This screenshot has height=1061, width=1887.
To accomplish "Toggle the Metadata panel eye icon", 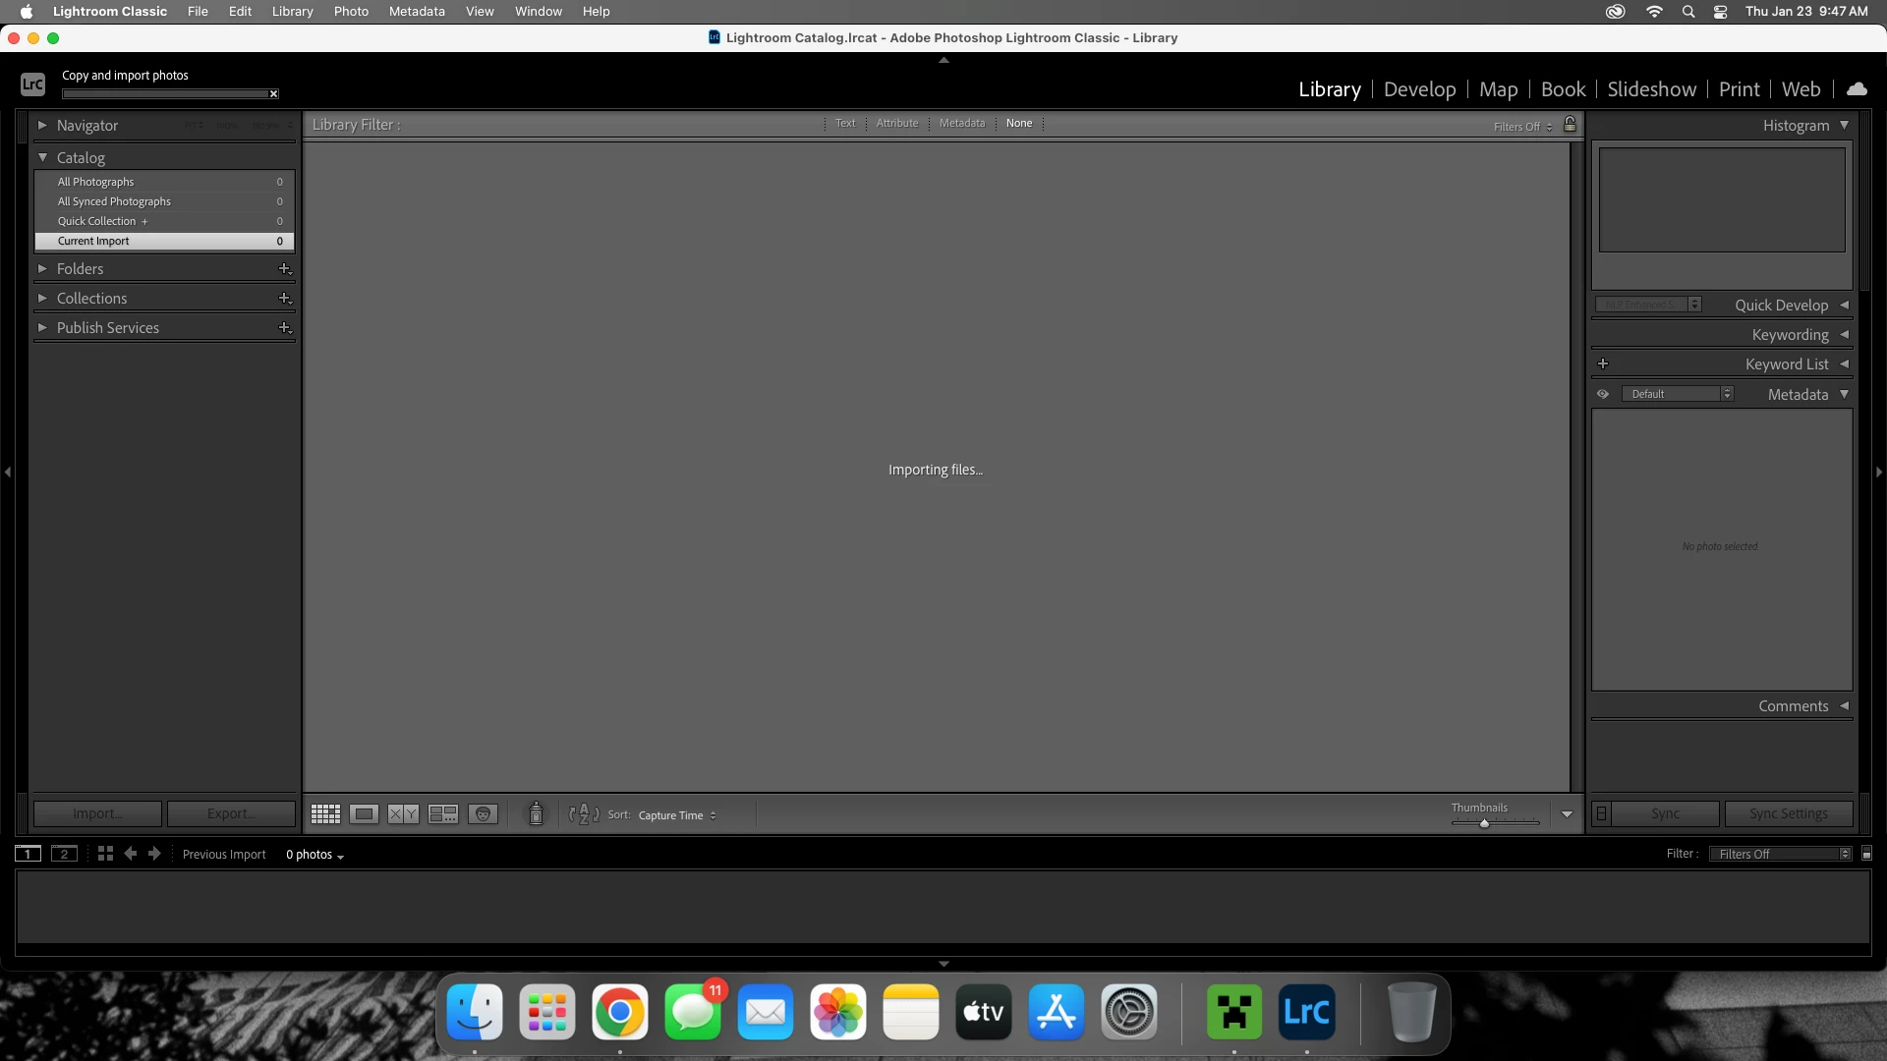I will click(x=1603, y=394).
